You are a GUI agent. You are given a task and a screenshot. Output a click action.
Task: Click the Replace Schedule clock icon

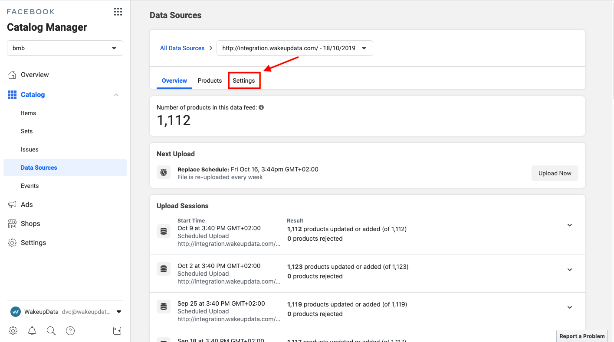click(x=164, y=172)
